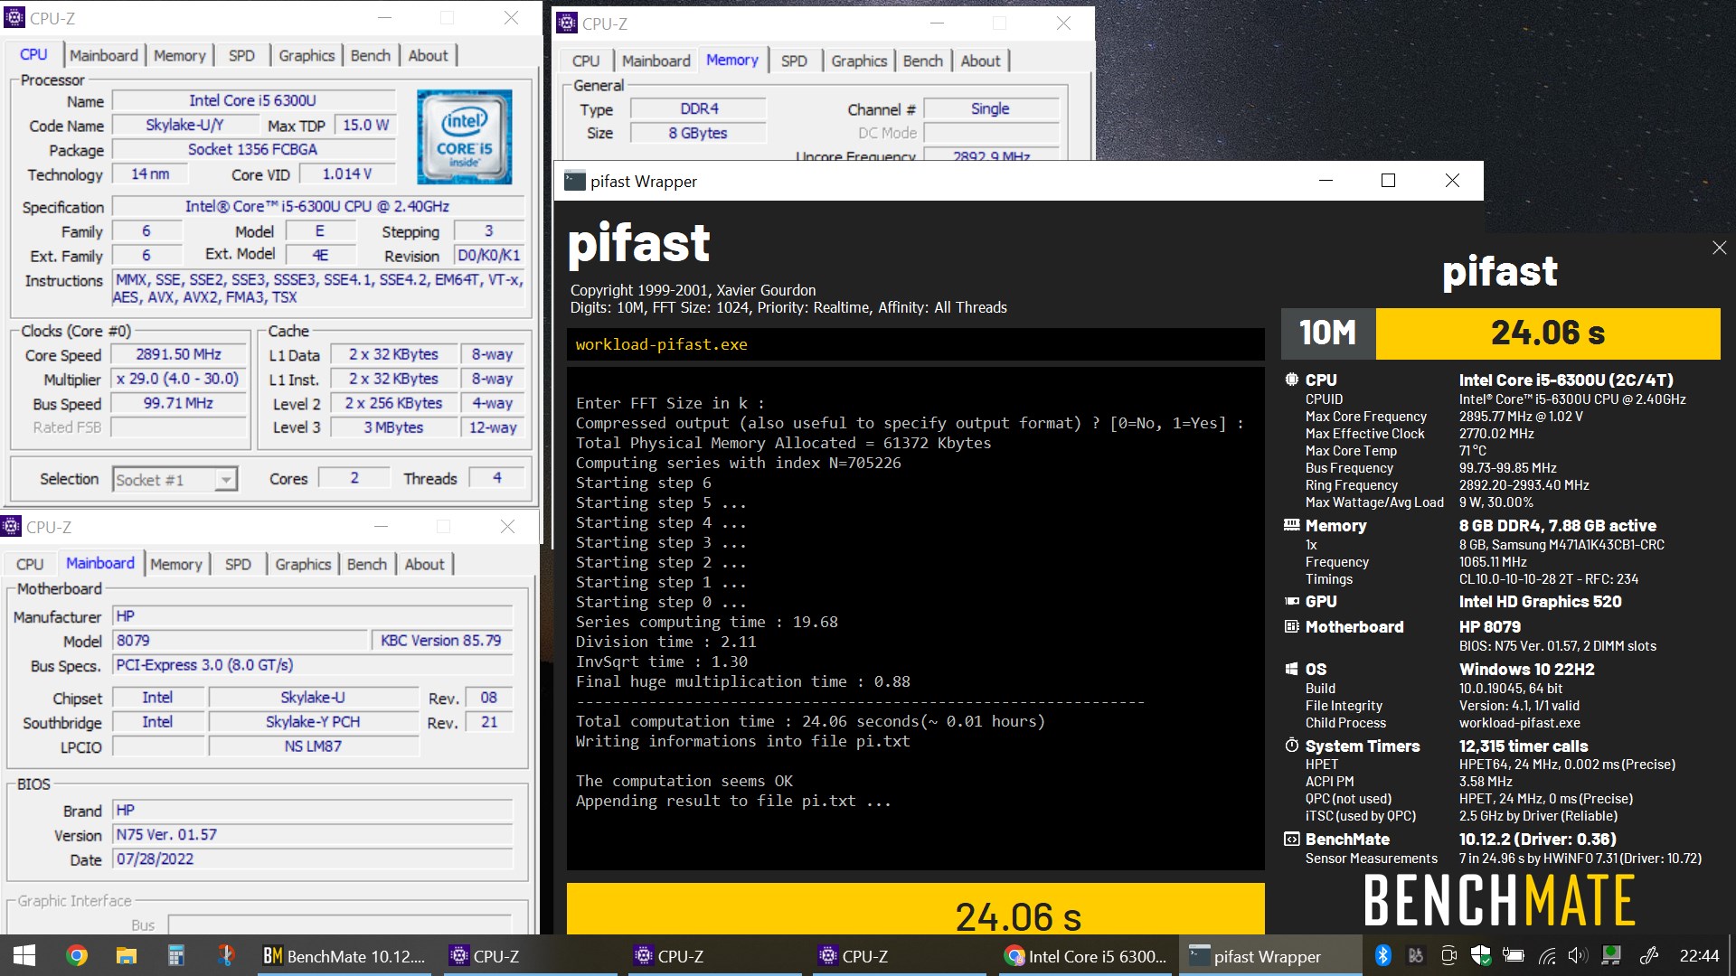Screen dimensions: 1736x976
Task: Open Bench tab in Memory CPU-Z window
Action: click(x=923, y=61)
